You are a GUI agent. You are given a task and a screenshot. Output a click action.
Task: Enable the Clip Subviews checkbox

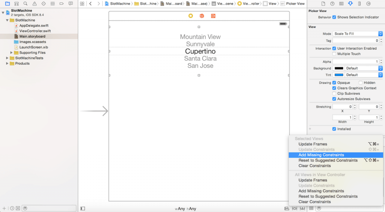tap(334, 93)
